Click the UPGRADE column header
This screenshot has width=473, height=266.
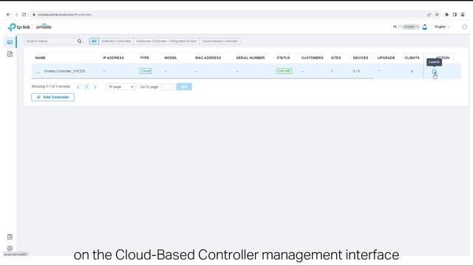386,58
